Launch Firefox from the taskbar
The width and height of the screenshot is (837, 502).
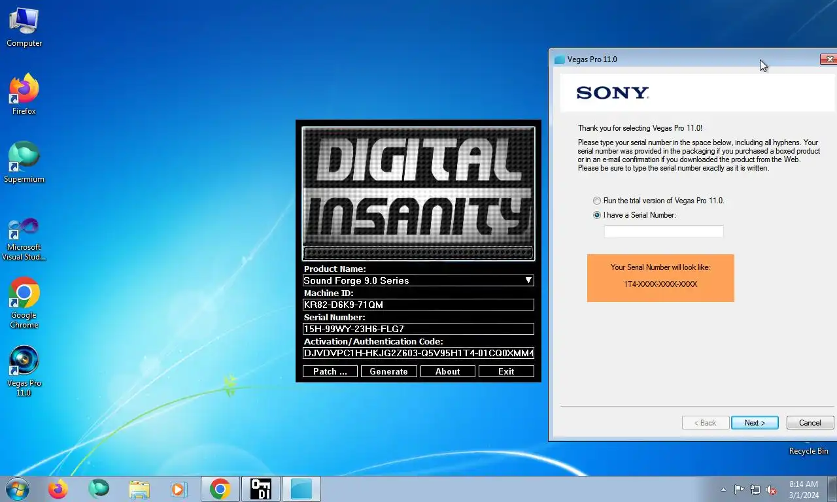pos(58,489)
